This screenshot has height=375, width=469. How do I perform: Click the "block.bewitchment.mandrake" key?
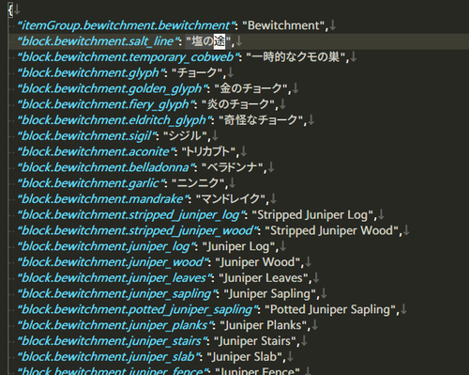click(x=103, y=199)
